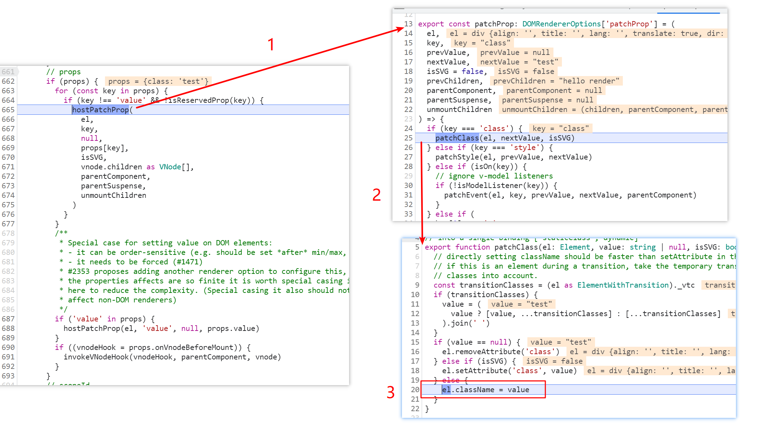The width and height of the screenshot is (762, 433).
Task: Click line number 665 in the gutter
Action: [x=8, y=110]
